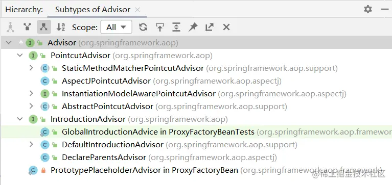392x185 pixels.
Task: Click abstract class icon beside StaticMethodMatcherPointcutAdvisor
Action: pos(45,68)
